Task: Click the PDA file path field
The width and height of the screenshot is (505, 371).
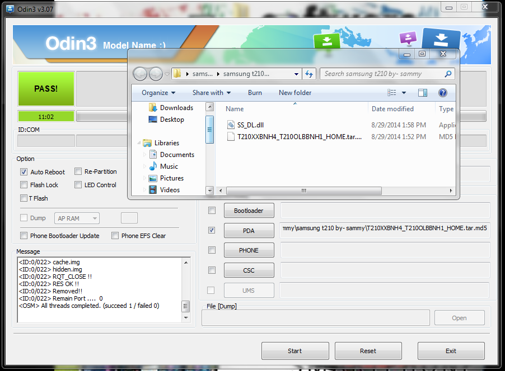Action: click(x=385, y=230)
